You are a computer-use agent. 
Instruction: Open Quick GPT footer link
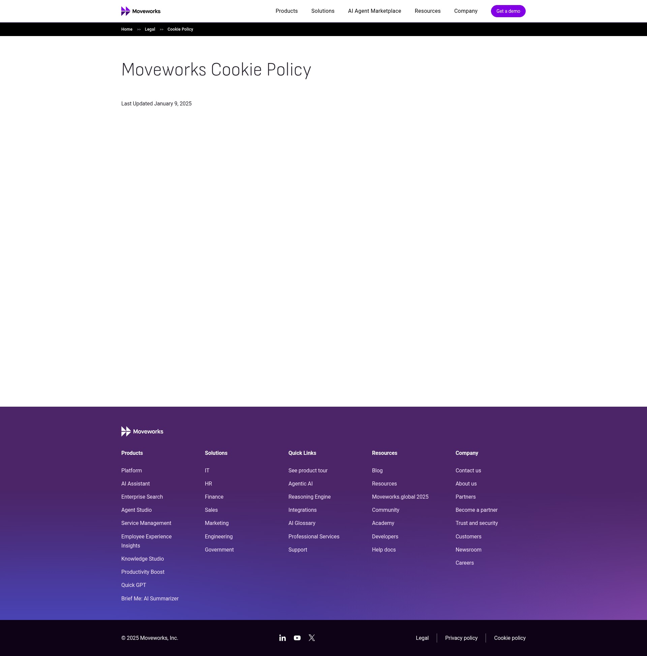133,585
